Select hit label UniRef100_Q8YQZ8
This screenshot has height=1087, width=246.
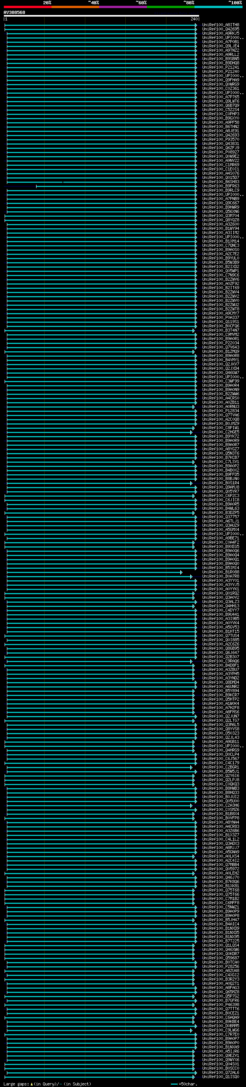(221, 220)
